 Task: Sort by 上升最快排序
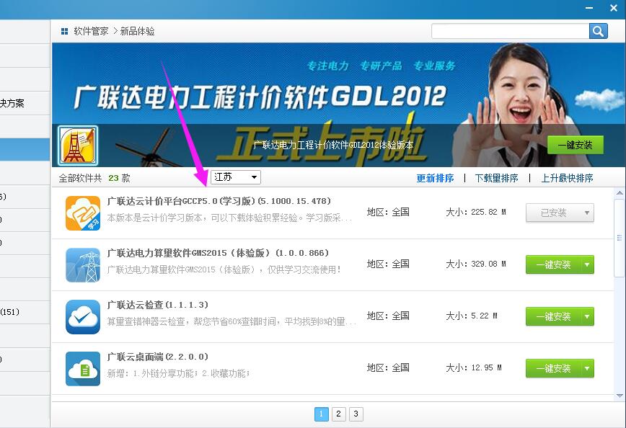[x=567, y=178]
